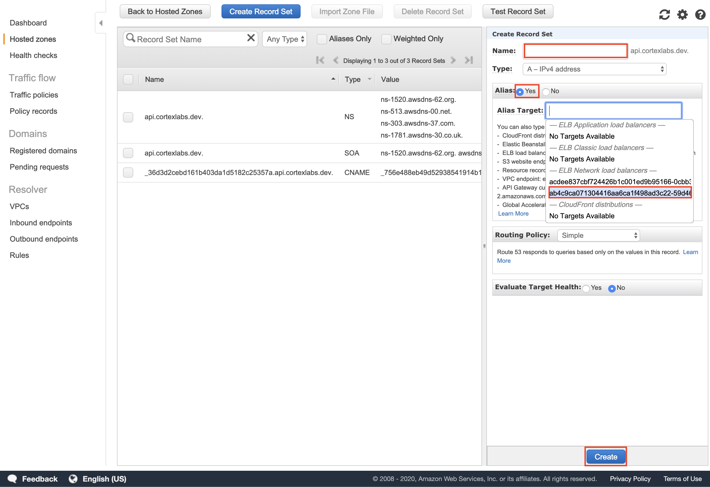
Task: Open Health checks in sidebar
Action: click(33, 55)
